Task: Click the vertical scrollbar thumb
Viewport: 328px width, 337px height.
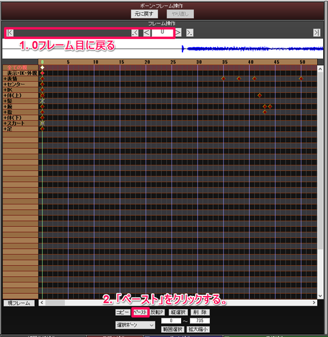Action: (x=320, y=161)
